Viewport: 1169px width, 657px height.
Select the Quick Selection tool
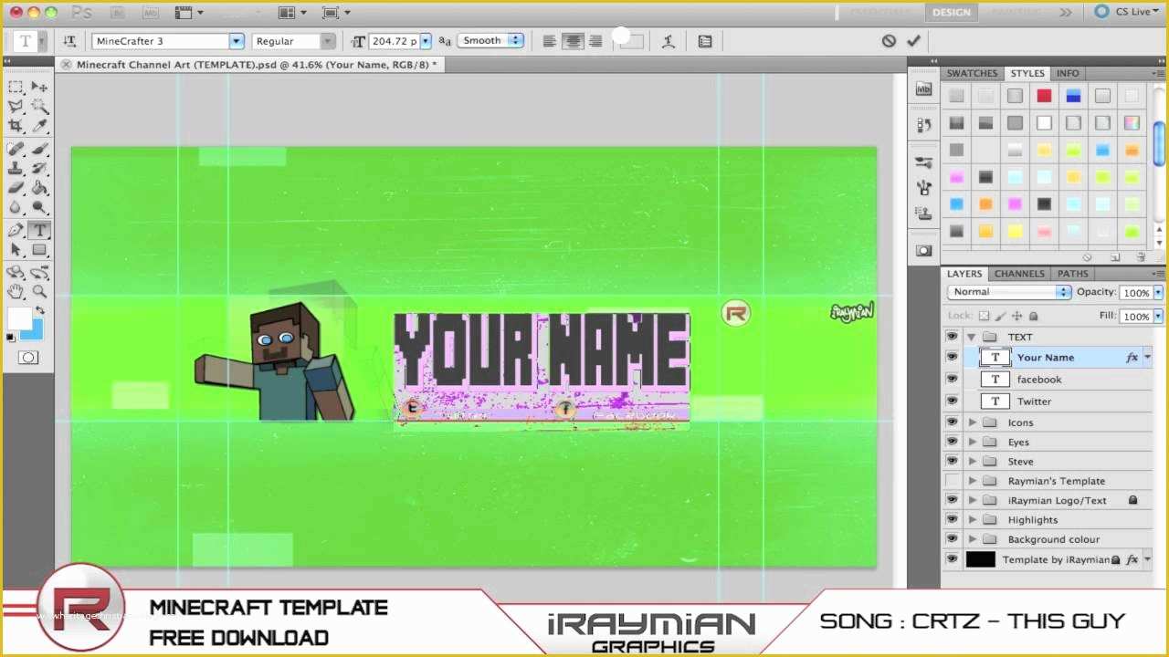coord(39,107)
